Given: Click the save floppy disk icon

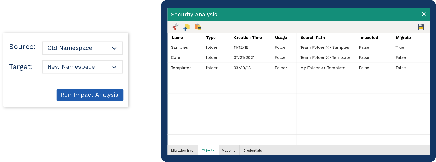Looking at the screenshot, I should click(x=421, y=27).
